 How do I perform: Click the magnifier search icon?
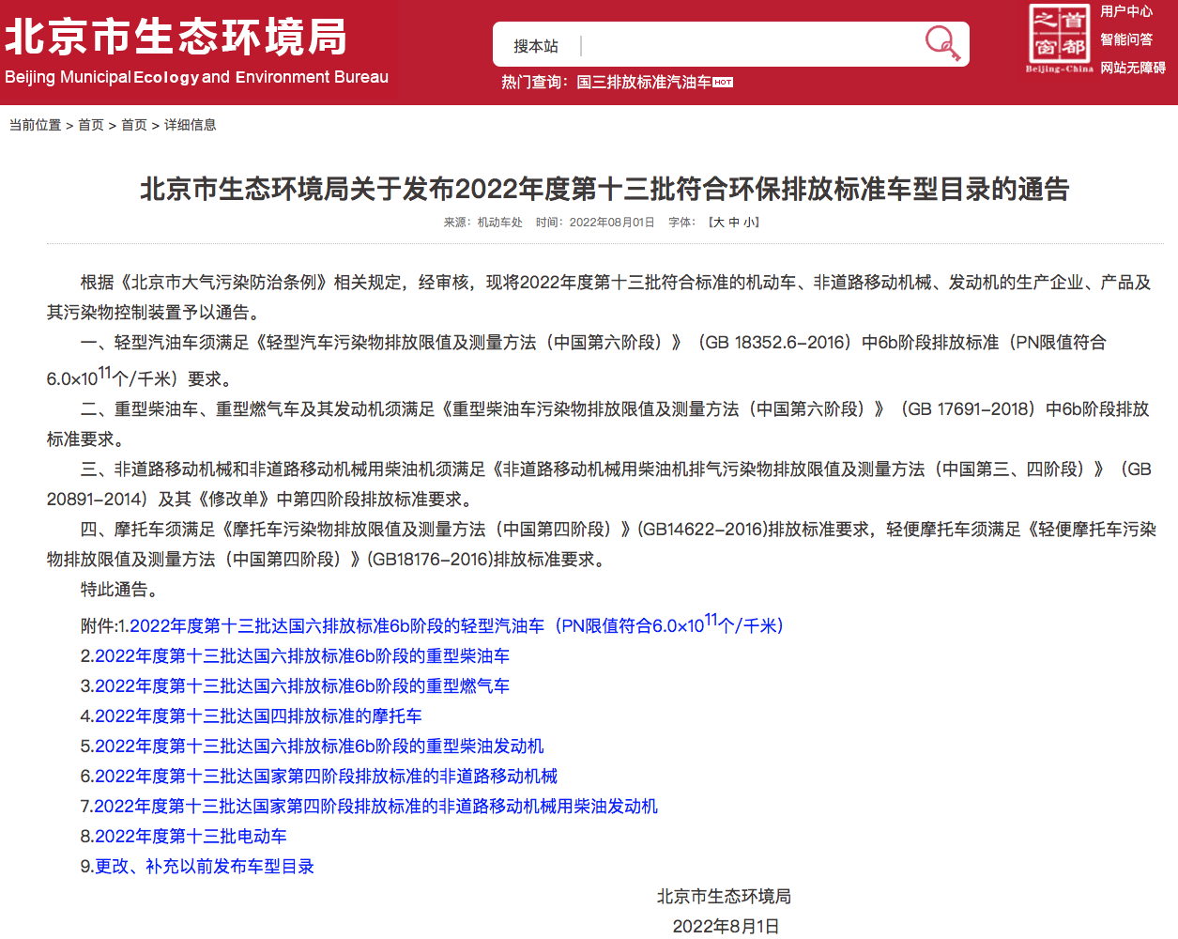[x=941, y=43]
